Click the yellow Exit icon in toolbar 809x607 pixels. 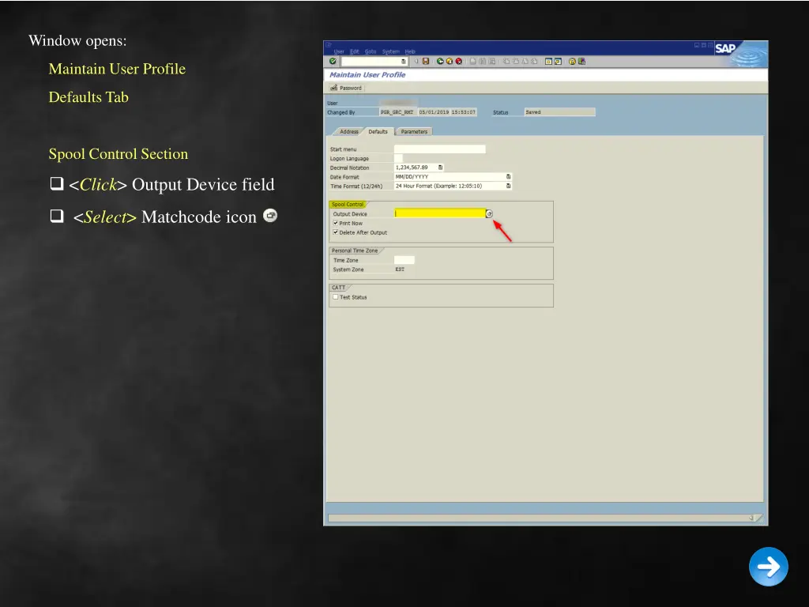[449, 61]
